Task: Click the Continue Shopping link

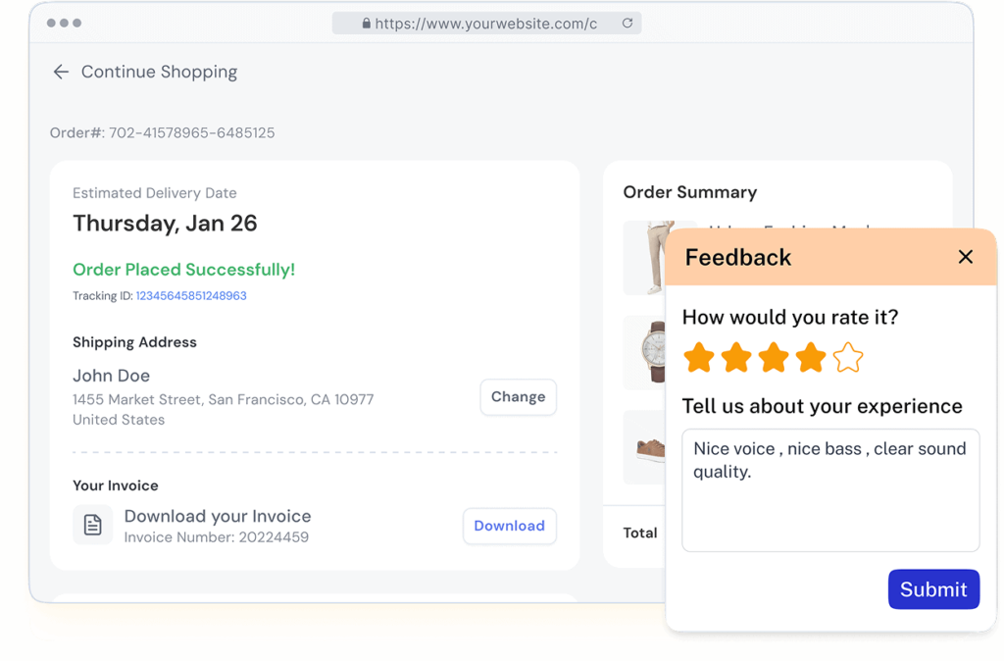Action: point(159,72)
